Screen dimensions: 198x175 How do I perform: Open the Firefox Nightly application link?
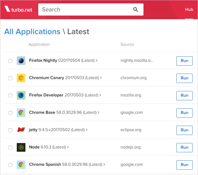(43, 60)
